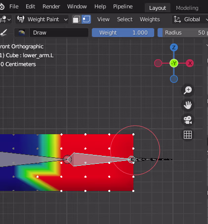Open the Weight Paint mode dropdown
This screenshot has width=208, height=224.
42,19
